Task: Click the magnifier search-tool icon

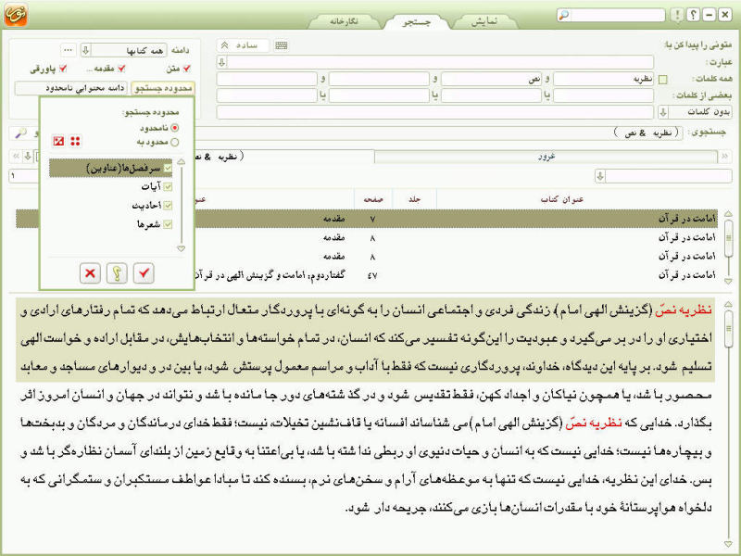Action: tap(20, 133)
